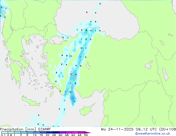Click the legend label '50'
Screen dimensions: 176x136
pyautogui.click(x=86, y=135)
